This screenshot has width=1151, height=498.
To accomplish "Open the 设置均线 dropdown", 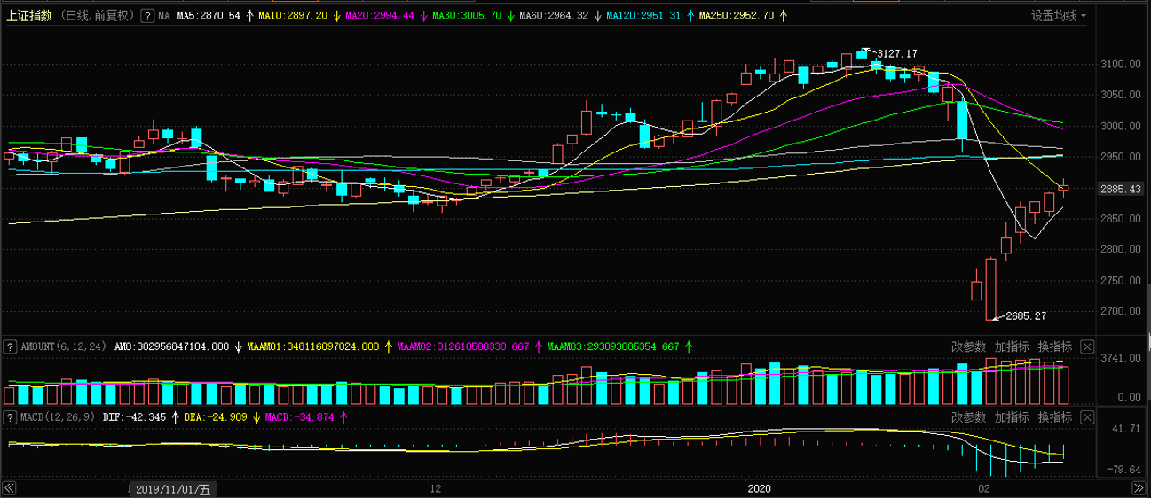I will point(1058,16).
